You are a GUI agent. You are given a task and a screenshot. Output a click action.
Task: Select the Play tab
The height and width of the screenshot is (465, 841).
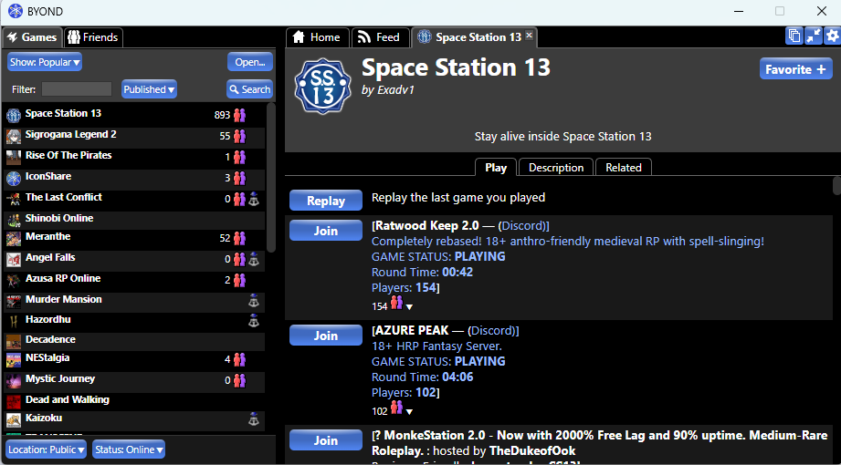coord(496,167)
